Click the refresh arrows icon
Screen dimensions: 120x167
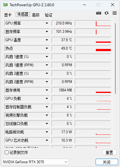pyautogui.click(x=106, y=13)
